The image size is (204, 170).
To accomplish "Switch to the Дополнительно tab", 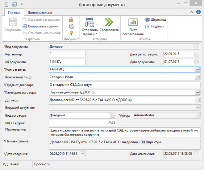I will pyautogui.click(x=40, y=13).
